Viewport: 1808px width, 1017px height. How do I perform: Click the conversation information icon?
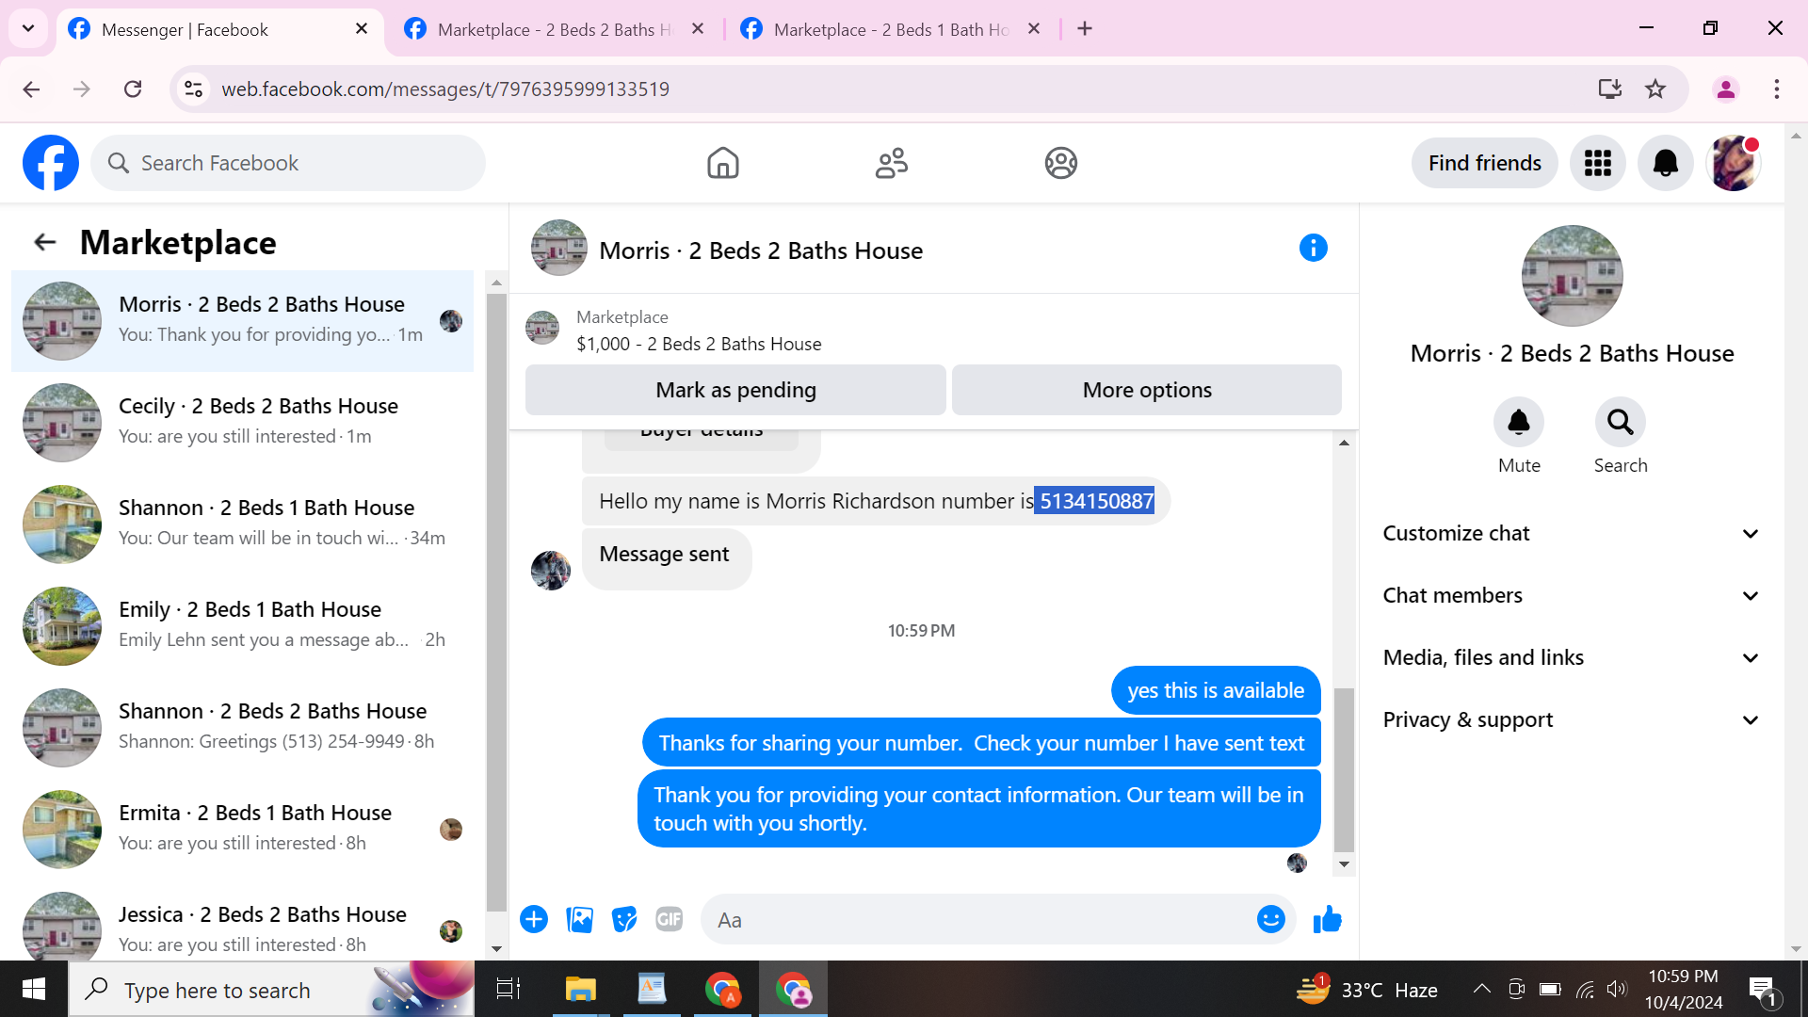tap(1314, 248)
